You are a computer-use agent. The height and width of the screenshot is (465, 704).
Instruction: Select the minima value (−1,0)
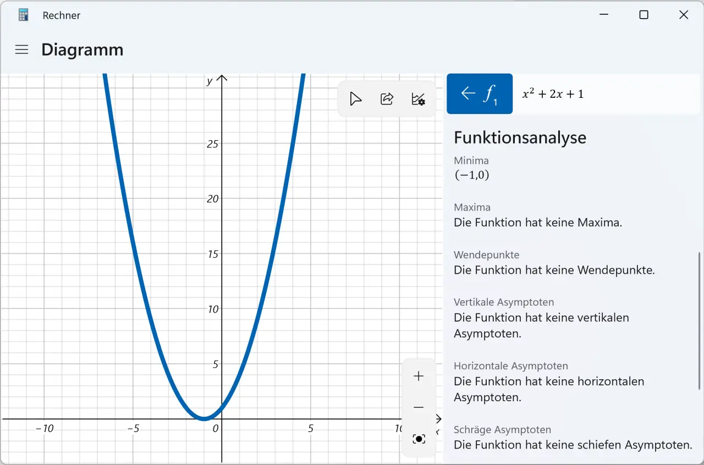471,175
